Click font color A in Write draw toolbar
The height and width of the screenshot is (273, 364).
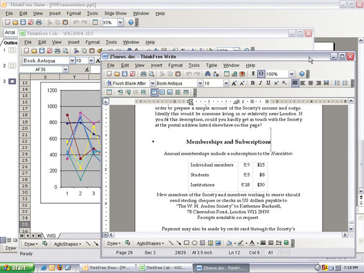click(252, 243)
